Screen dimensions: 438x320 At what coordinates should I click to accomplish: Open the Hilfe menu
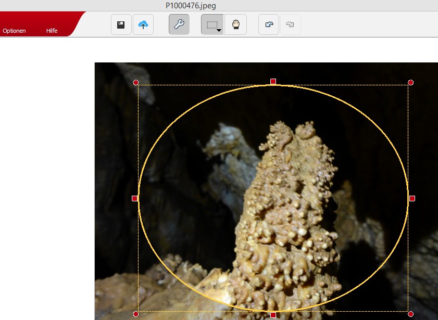pyautogui.click(x=52, y=31)
